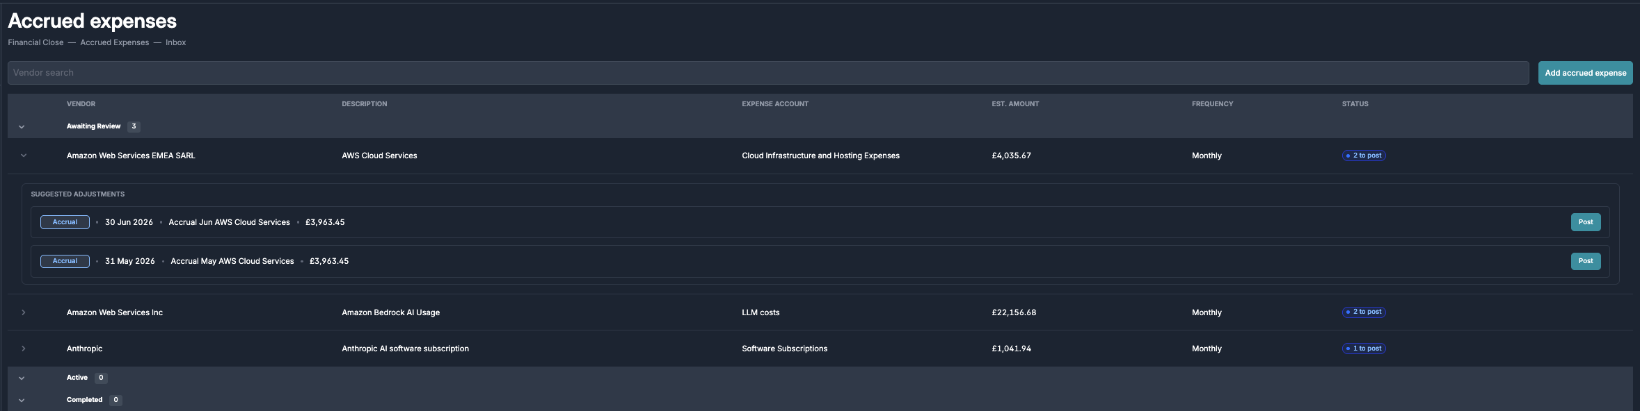This screenshot has height=411, width=1640.
Task: Click the Active group label
Action: pyautogui.click(x=77, y=378)
